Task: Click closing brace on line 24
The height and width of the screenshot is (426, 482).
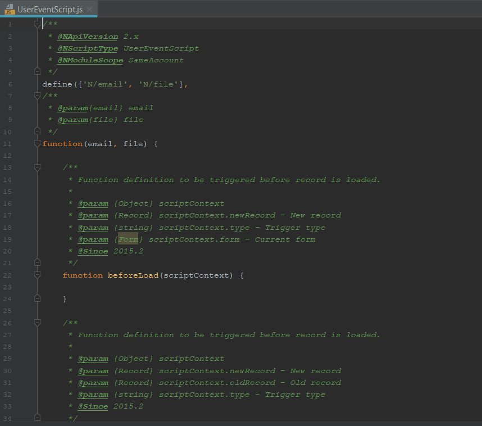Action: pyautogui.click(x=65, y=299)
